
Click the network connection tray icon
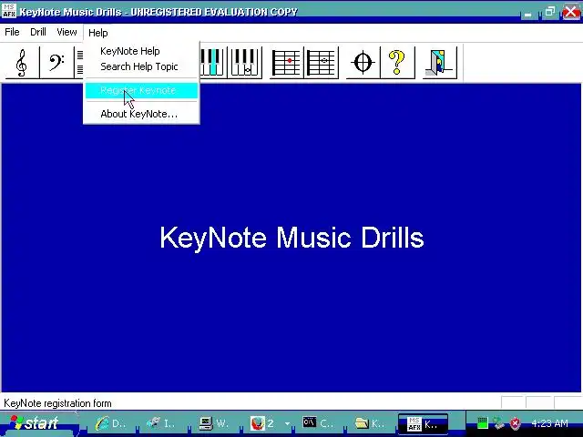[x=498, y=422]
